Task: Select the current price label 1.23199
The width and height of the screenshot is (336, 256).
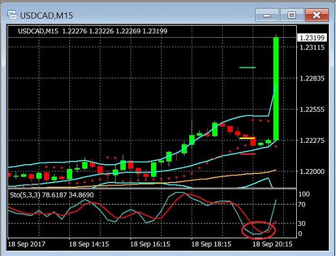Action: 312,38
